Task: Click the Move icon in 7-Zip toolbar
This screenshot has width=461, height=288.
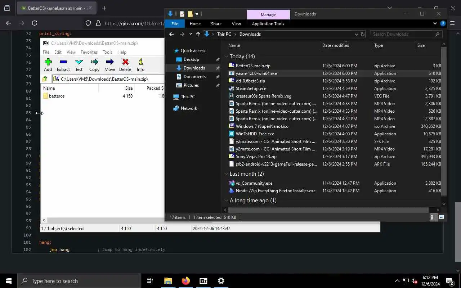Action: 110,62
